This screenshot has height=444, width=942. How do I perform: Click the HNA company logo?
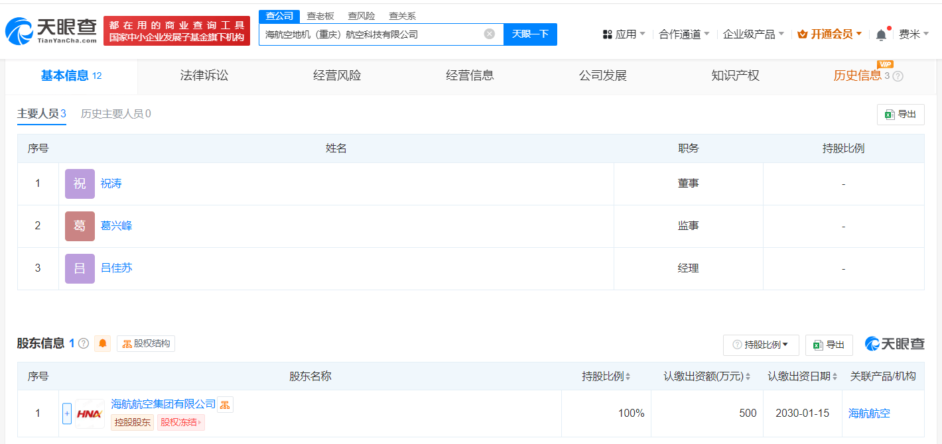point(90,414)
